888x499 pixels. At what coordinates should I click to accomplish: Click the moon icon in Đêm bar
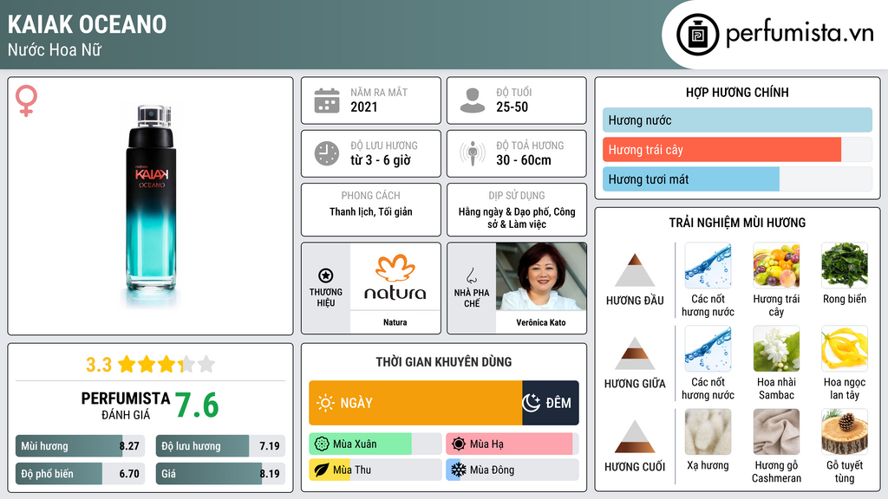[x=532, y=403]
